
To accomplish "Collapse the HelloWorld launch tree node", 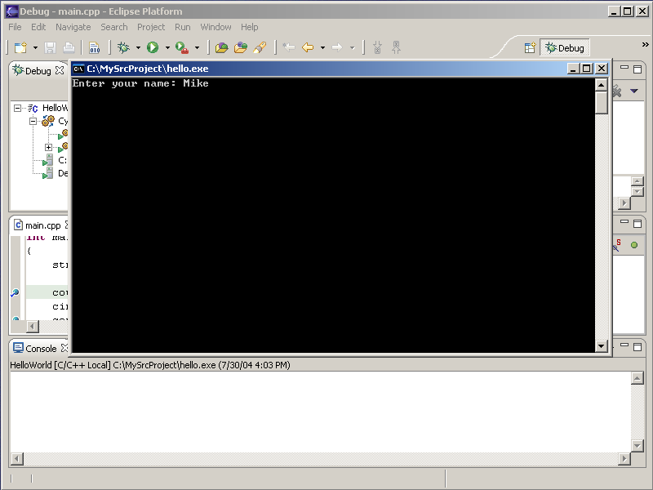I will [17, 108].
